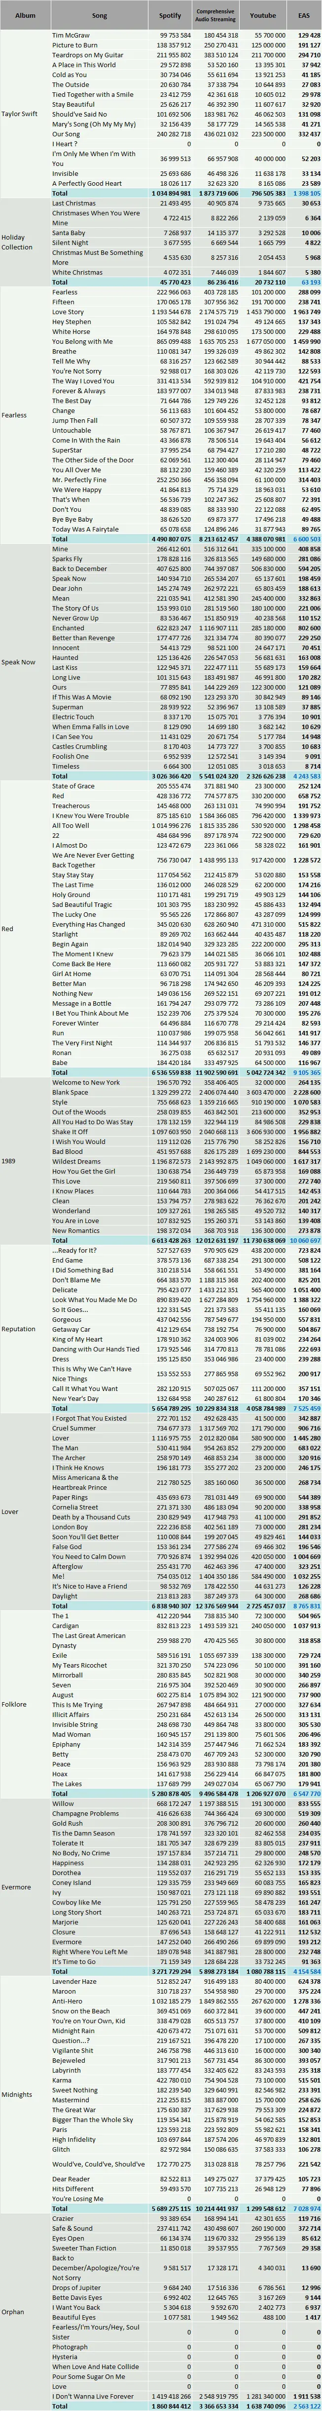Click the "EAS" column header

coord(304,16)
